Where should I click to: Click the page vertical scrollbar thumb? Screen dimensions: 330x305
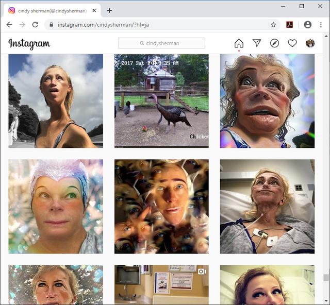tap(326, 278)
